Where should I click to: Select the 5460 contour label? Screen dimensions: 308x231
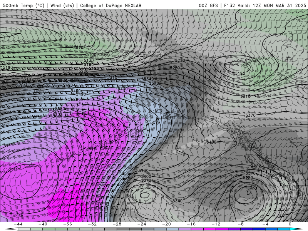[75, 91]
